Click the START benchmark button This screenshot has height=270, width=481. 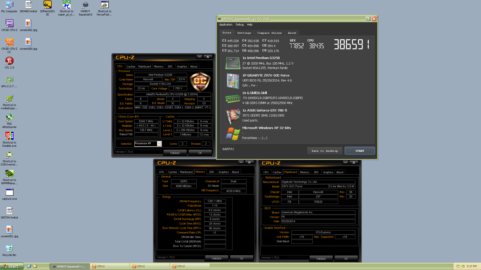[x=360, y=151]
